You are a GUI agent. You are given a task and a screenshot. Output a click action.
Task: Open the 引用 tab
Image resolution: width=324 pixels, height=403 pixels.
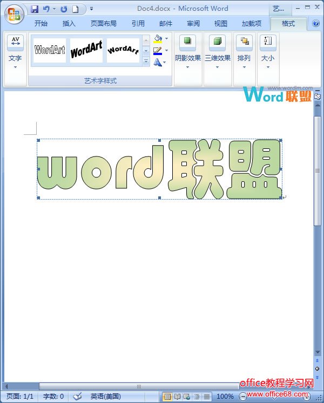tap(138, 24)
